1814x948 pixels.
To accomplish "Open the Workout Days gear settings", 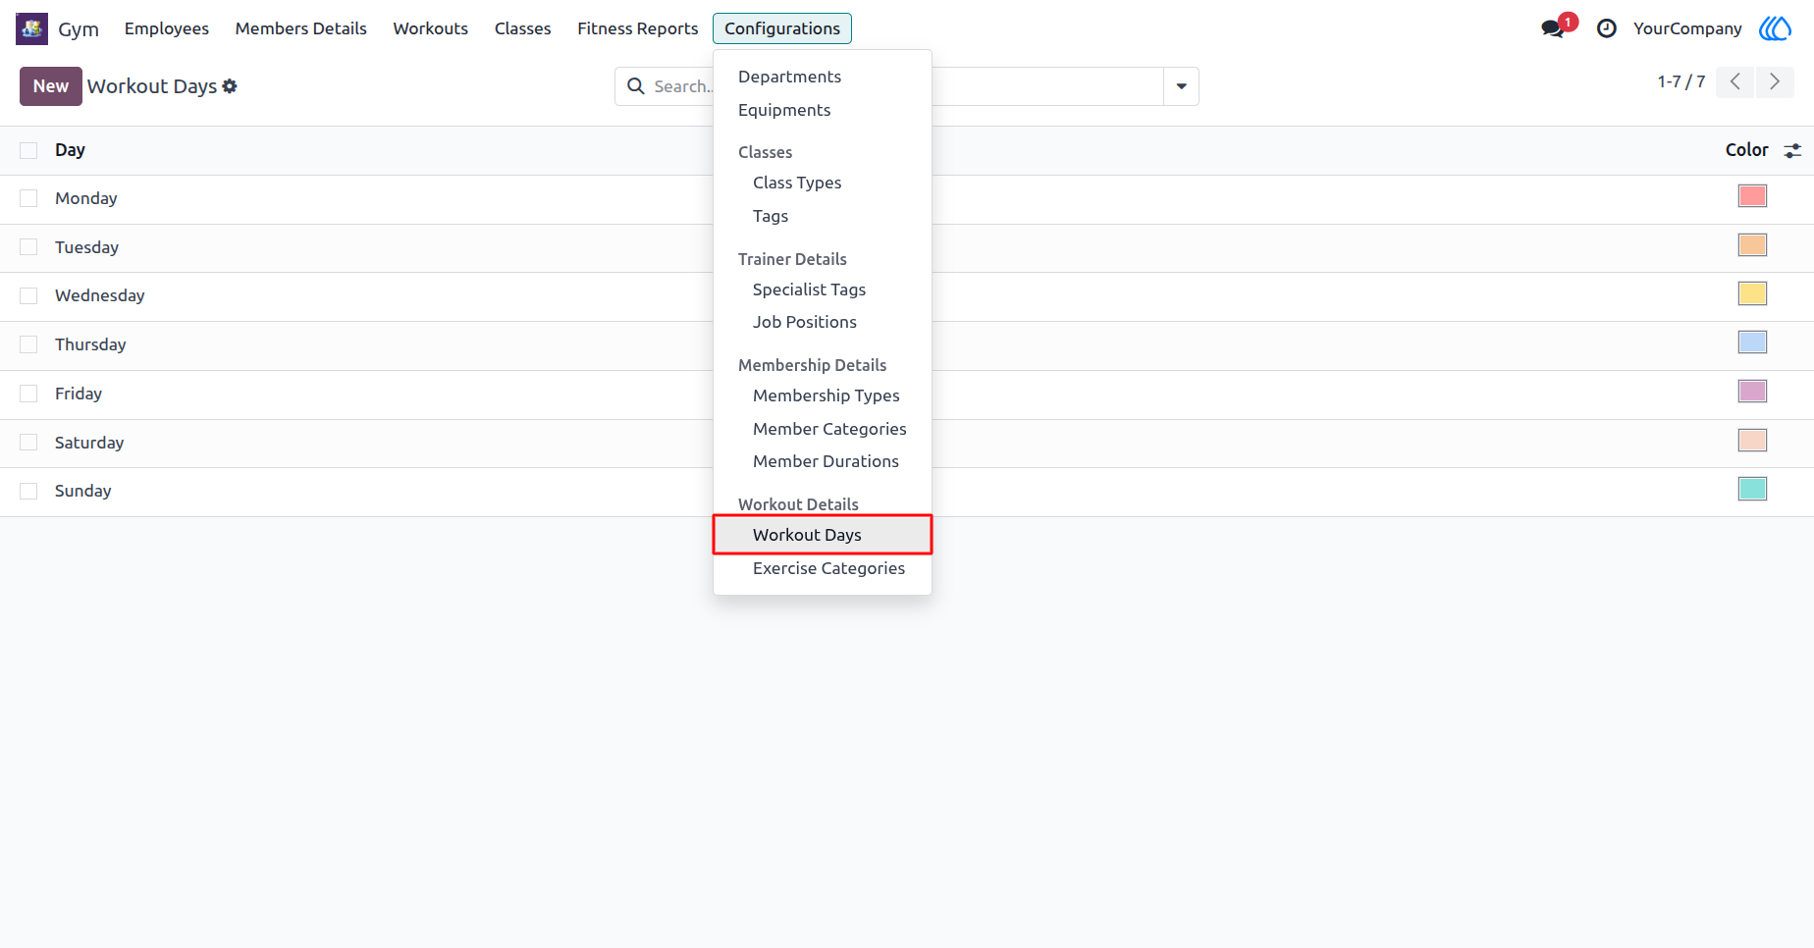I will coord(230,86).
